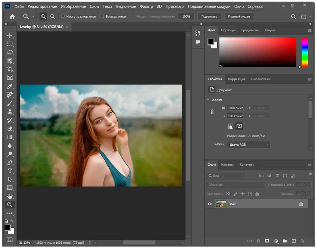Screen dimensions: 317x248
Task: Open status bar info arrow
Action: 90,243
